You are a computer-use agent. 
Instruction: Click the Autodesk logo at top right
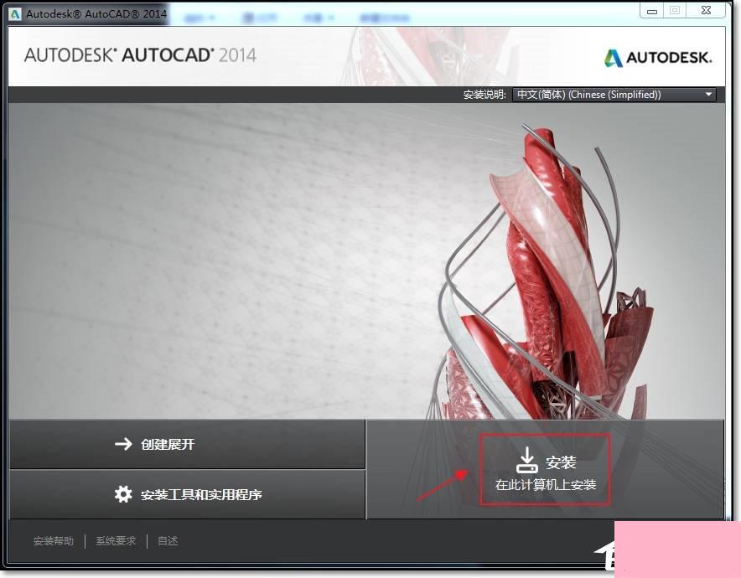click(657, 58)
